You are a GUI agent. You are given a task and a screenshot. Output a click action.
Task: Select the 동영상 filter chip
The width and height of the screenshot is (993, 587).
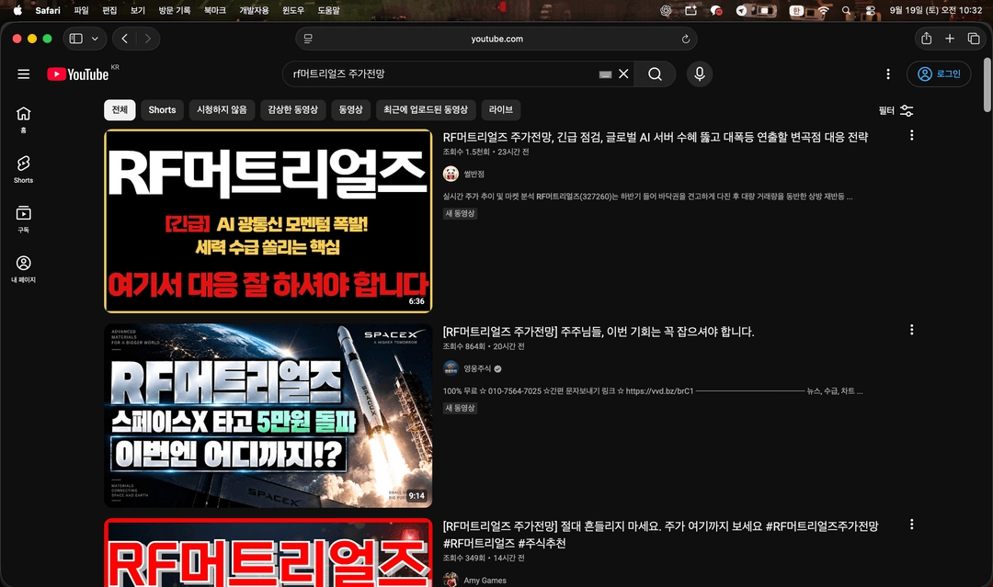351,109
